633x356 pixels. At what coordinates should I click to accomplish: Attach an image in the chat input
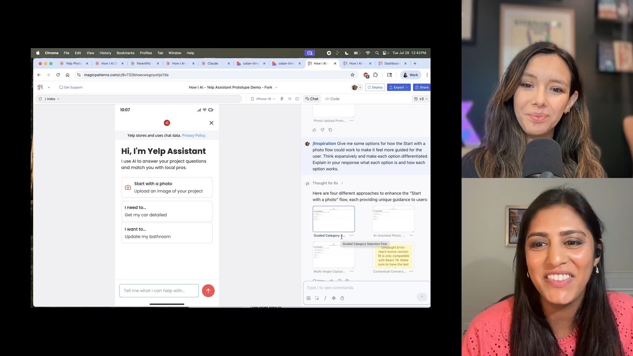tap(309, 298)
